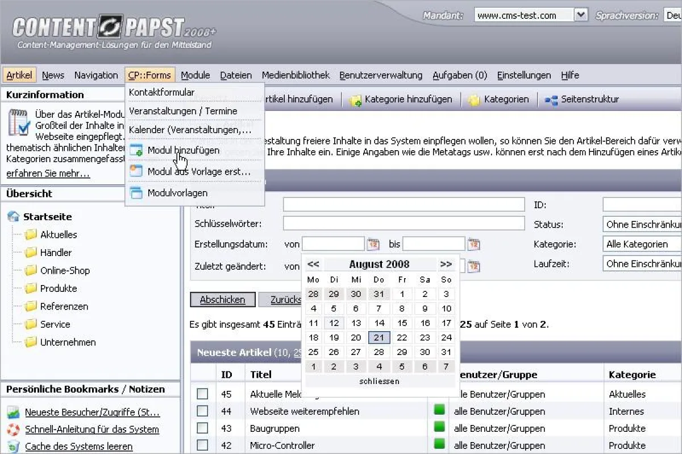682x454 pixels.
Task: Tick the checkbox for Baugruppen row
Action: [x=203, y=428]
